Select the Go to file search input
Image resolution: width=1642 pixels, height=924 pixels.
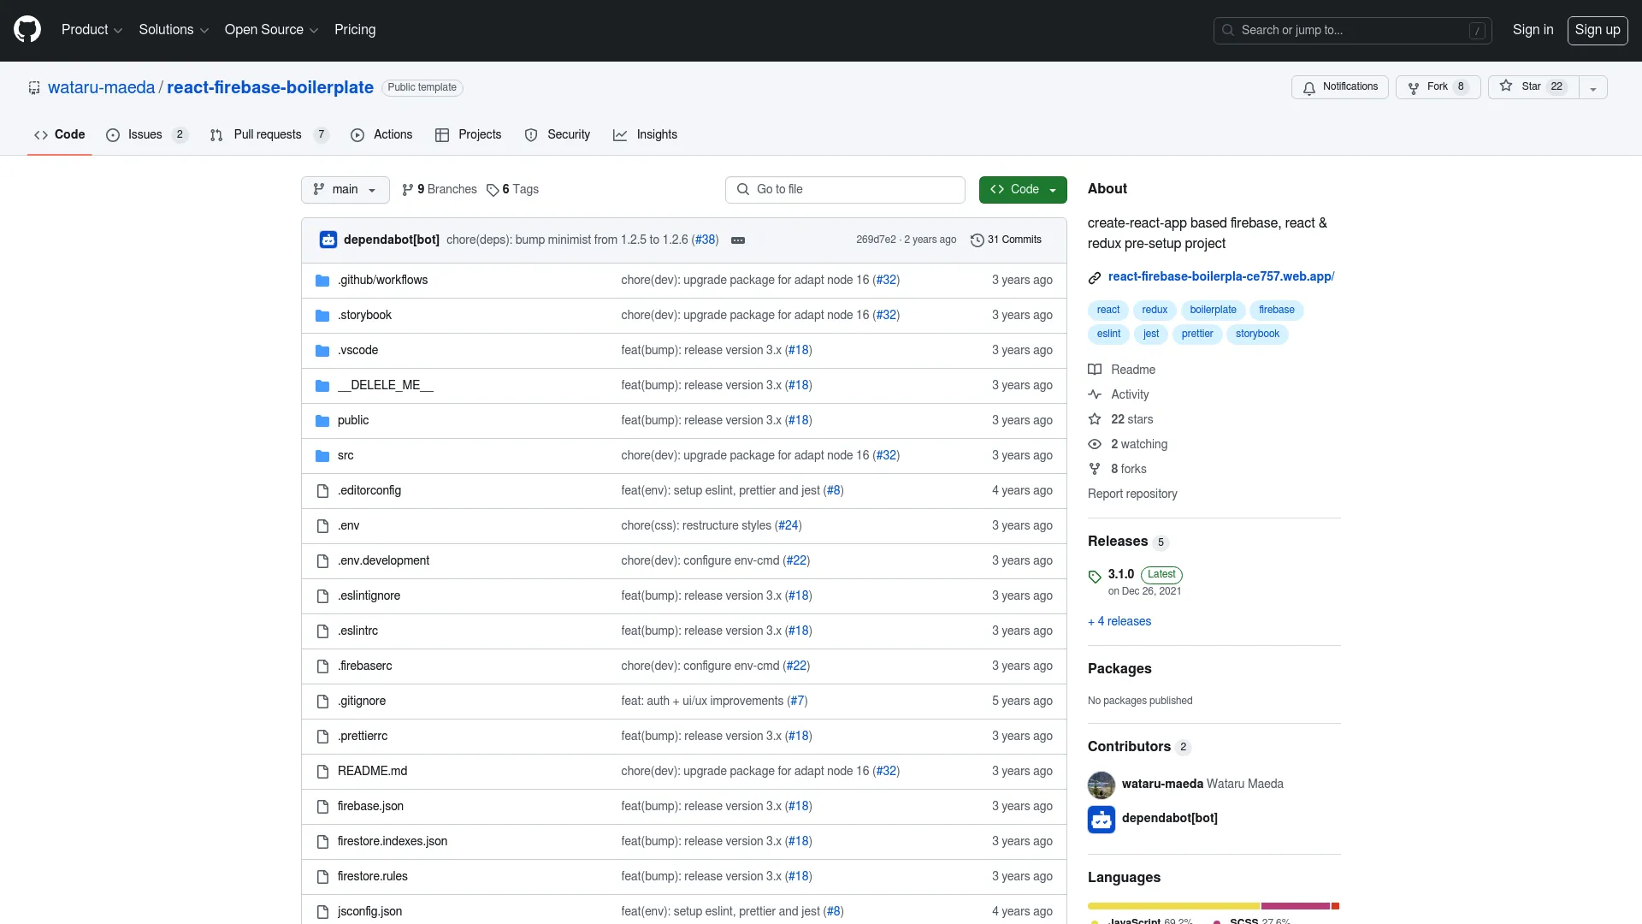[845, 188]
